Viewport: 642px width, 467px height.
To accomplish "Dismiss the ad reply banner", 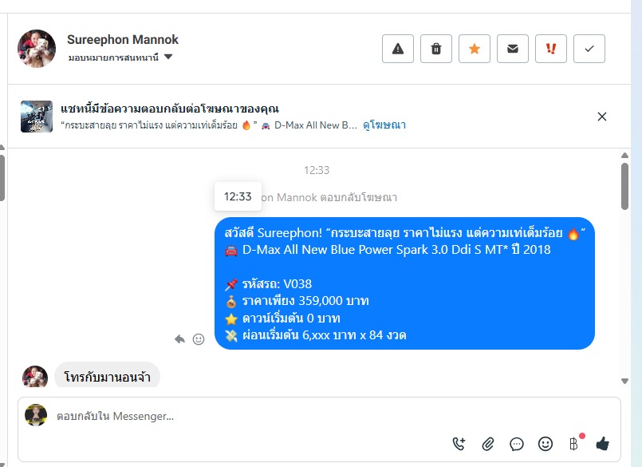I will point(602,117).
